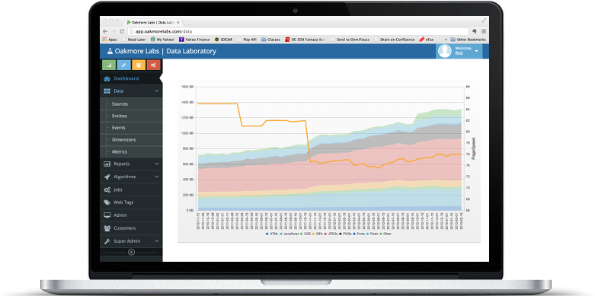Click the grid icon beside Data
Viewport: 595px width, 296px height.
pos(107,91)
